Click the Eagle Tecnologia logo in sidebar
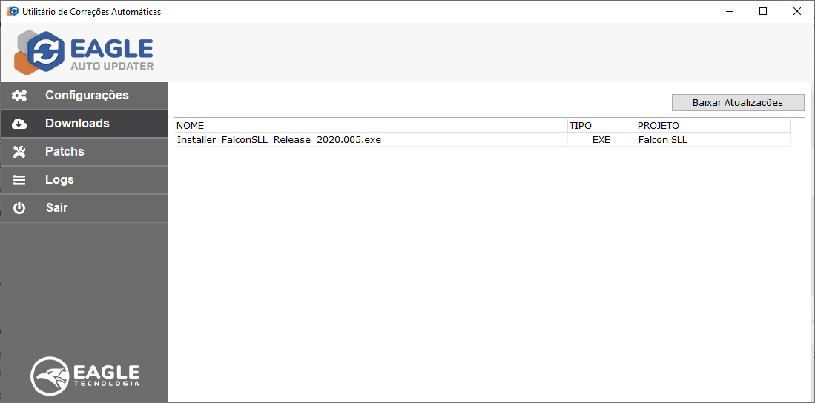 pos(85,376)
